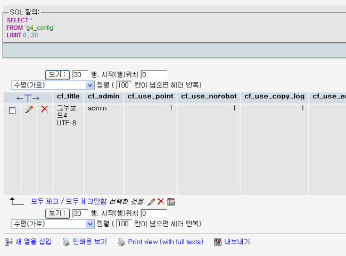Click the SELECT keyword in the SQL query
The image size is (346, 256).
(18, 20)
